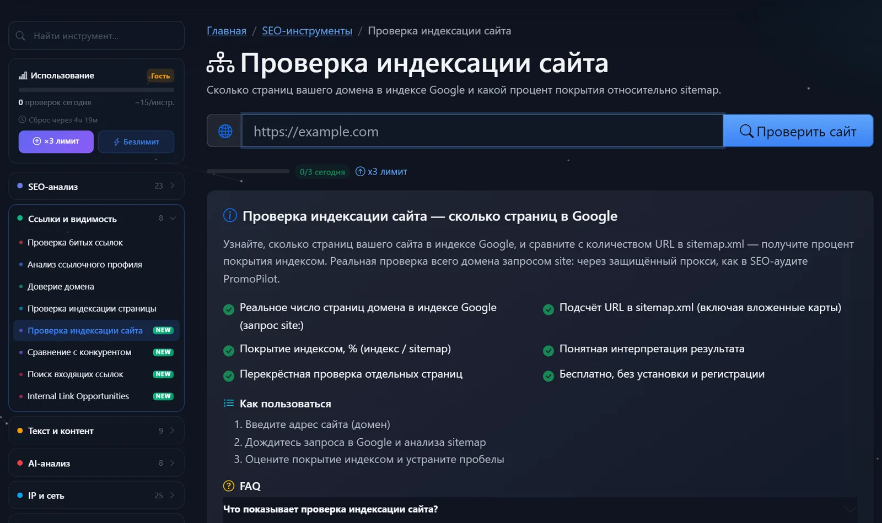The width and height of the screenshot is (882, 523).
Task: Expand the Текст и контент category
Action: [x=96, y=431]
